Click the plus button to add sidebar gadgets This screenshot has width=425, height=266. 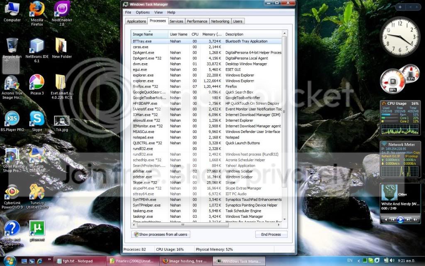click(400, 7)
